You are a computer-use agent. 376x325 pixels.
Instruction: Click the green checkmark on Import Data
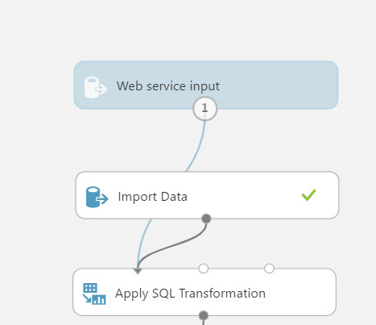308,195
